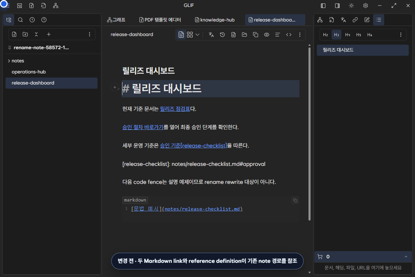Open the help question-mark icon
This screenshot has height=277, width=415.
[44, 20]
